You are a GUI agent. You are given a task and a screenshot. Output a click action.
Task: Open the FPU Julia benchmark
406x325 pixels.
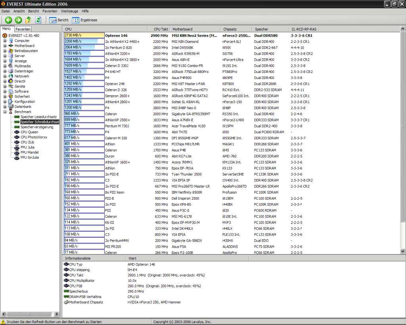pyautogui.click(x=27, y=147)
